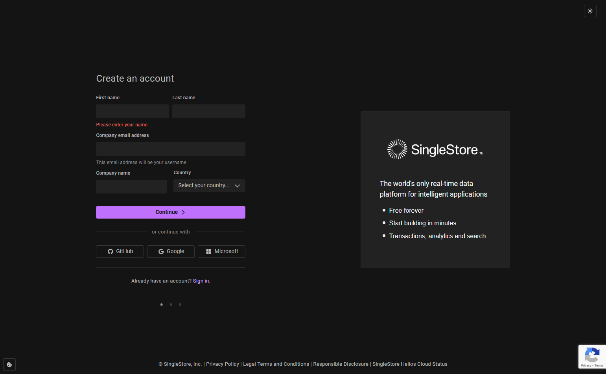Expand country options under the Country field
This screenshot has height=374, width=606.
pos(209,185)
